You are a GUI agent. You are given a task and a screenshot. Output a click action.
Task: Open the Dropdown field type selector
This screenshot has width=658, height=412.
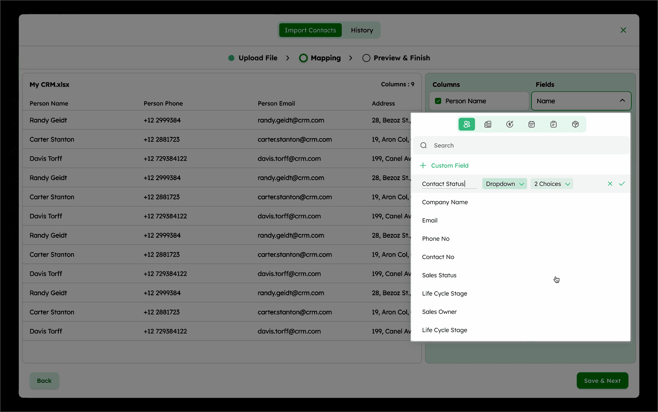pyautogui.click(x=504, y=184)
